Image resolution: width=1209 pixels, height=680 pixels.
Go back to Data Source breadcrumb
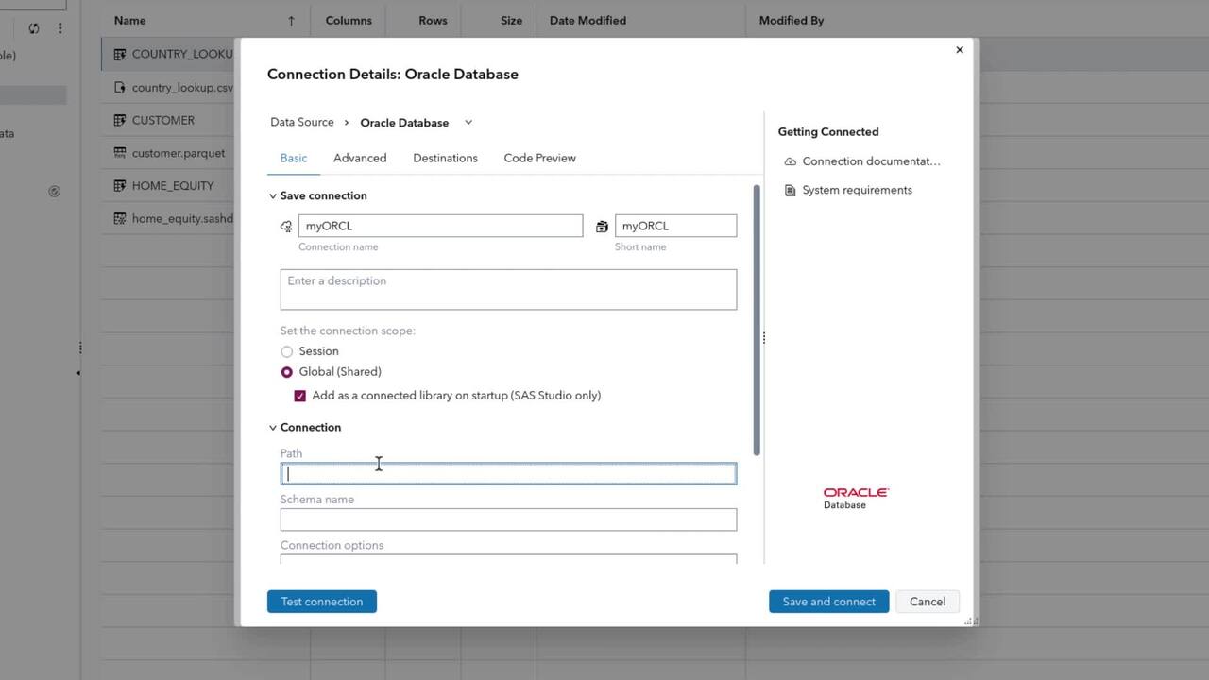[x=302, y=123]
